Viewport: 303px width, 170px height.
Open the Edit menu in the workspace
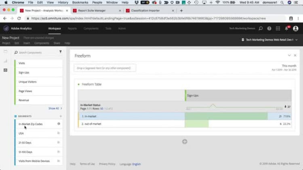(17, 43)
